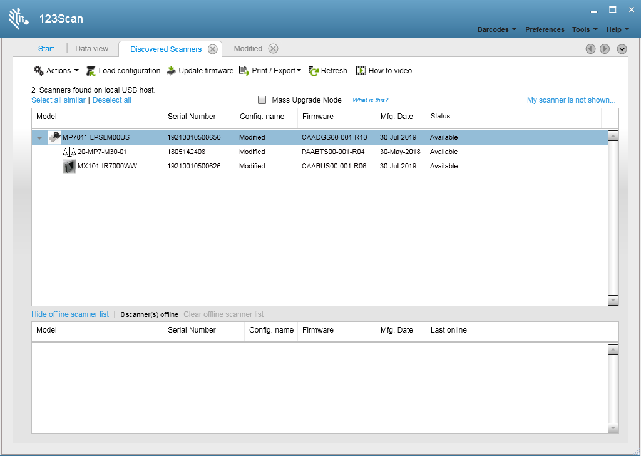Close the Modified tab
Screen dimensions: 641x456
coord(273,49)
